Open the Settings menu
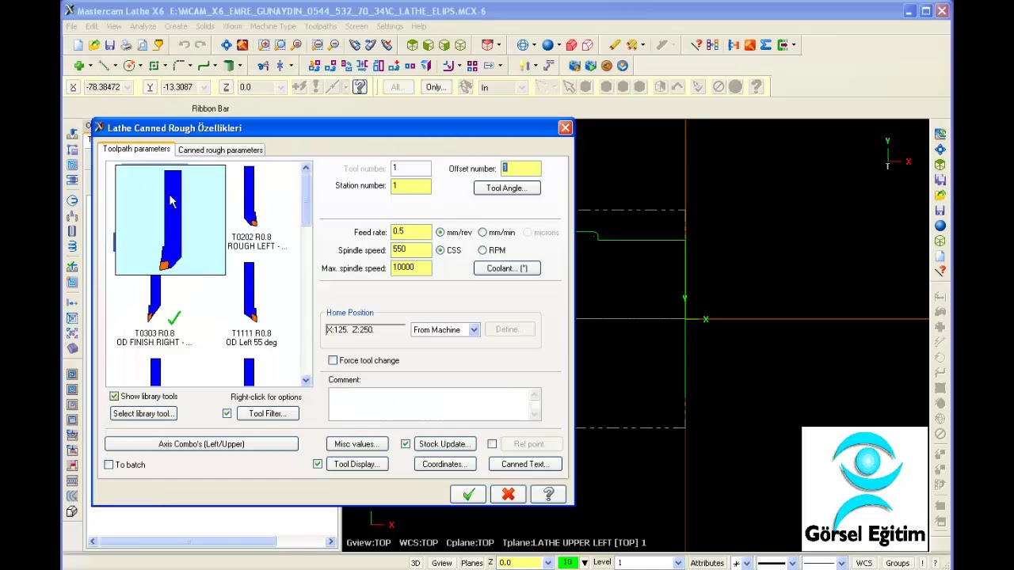Image resolution: width=1014 pixels, height=570 pixels. point(390,27)
